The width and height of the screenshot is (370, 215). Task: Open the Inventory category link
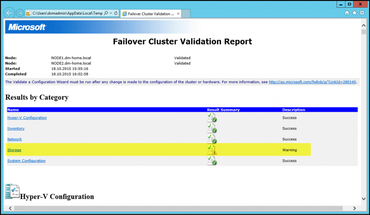point(16,128)
